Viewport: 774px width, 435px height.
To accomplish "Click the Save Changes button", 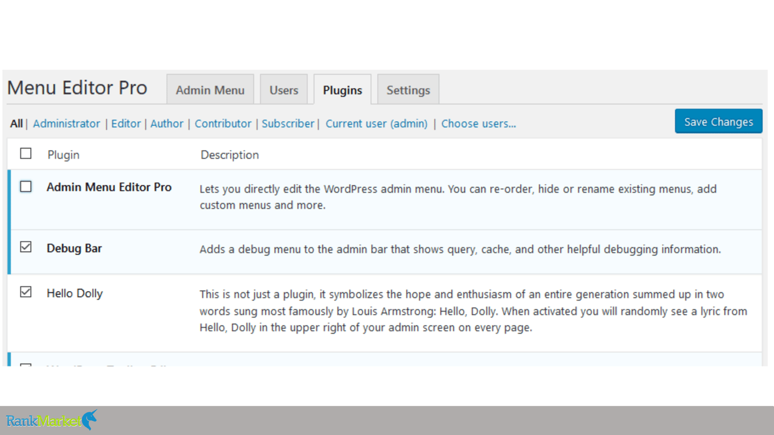I will point(718,122).
